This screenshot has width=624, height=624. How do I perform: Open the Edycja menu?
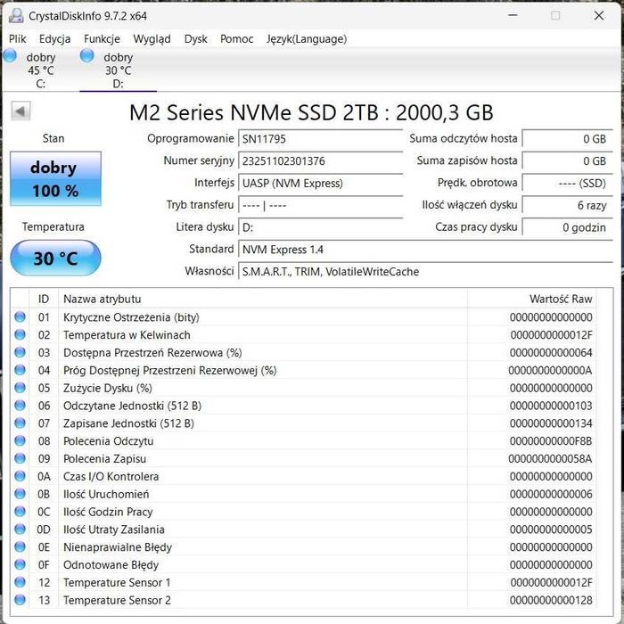55,39
